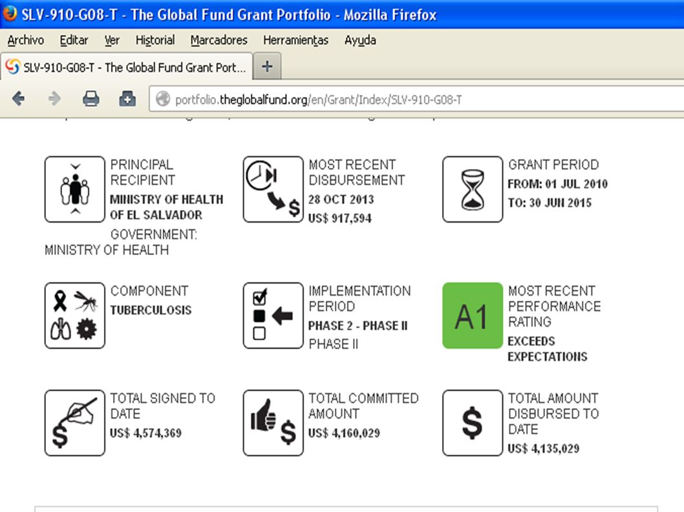Screen dimensions: 684x512
Task: Click the Total Disbursed dollar sign icon
Action: (x=473, y=423)
